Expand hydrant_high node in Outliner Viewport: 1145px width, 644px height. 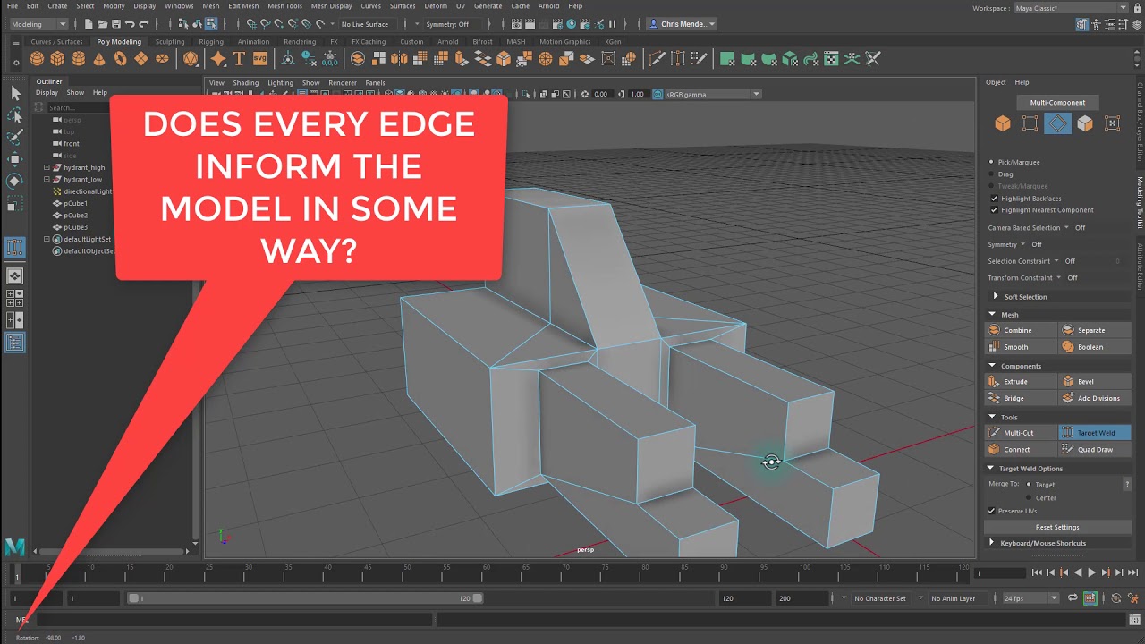[x=47, y=167]
